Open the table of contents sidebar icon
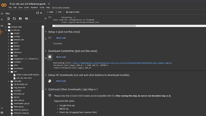The width and height of the screenshot is (206, 116). click(2, 14)
